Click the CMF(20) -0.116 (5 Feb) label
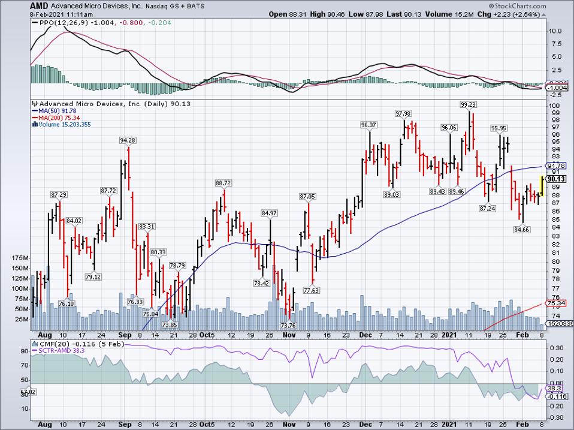This screenshot has height=430, width=574. click(x=81, y=344)
